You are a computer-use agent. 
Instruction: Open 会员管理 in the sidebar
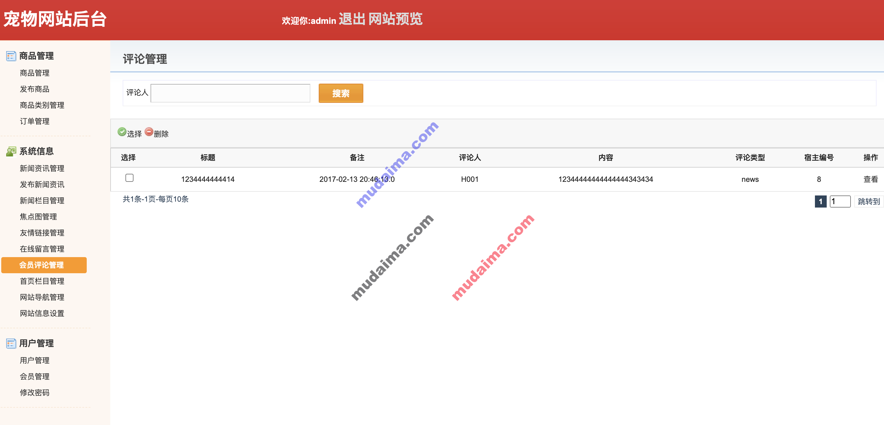click(35, 377)
